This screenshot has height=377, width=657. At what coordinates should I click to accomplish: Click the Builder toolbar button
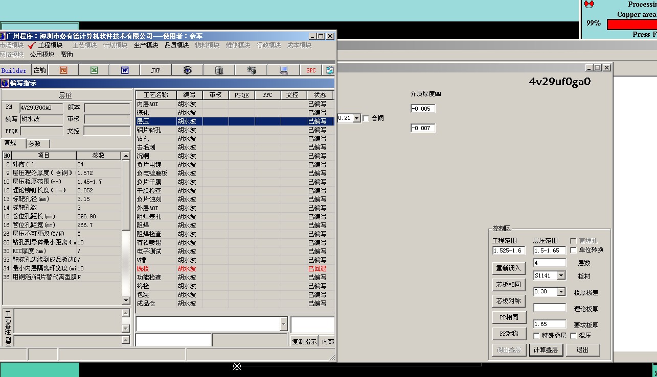pyautogui.click(x=14, y=70)
